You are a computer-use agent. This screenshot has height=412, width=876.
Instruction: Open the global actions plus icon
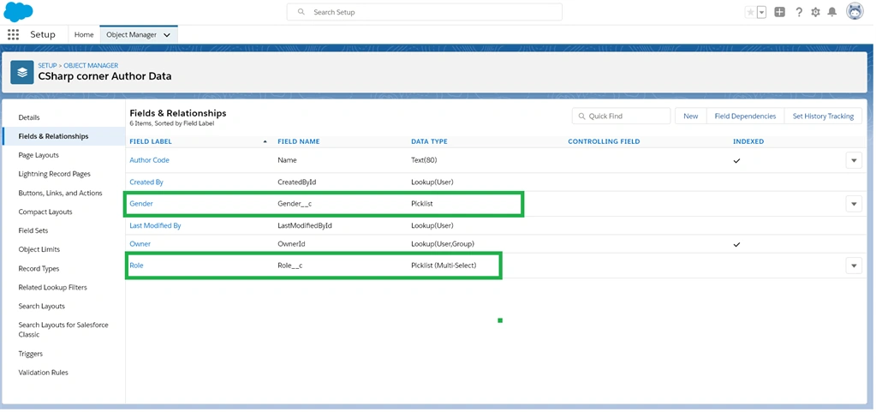pyautogui.click(x=780, y=12)
